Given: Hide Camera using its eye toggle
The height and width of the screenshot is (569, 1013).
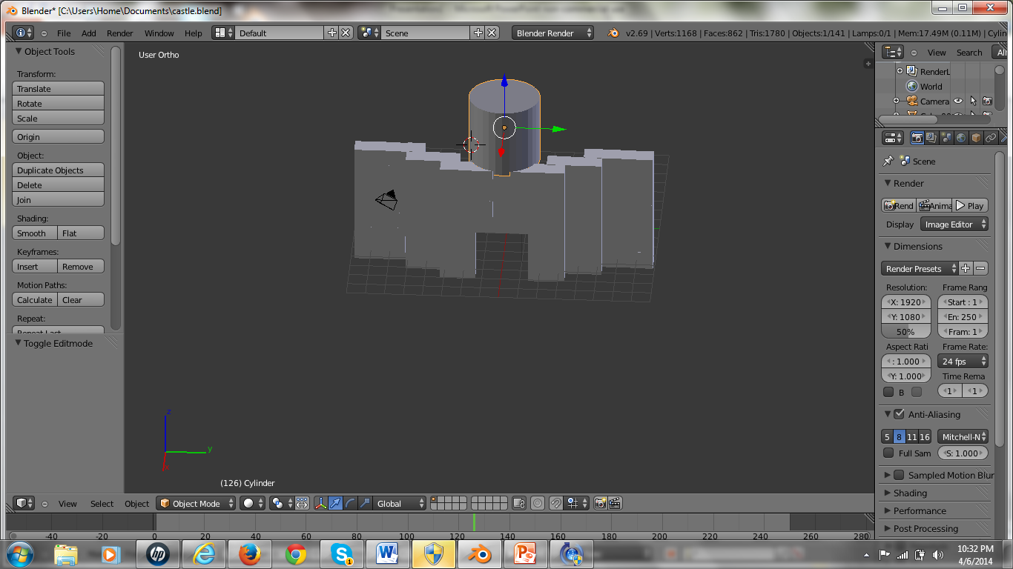Looking at the screenshot, I should (x=958, y=101).
